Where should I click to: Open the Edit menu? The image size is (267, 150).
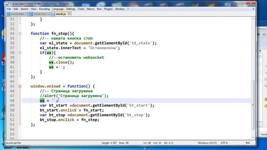(16, 9)
